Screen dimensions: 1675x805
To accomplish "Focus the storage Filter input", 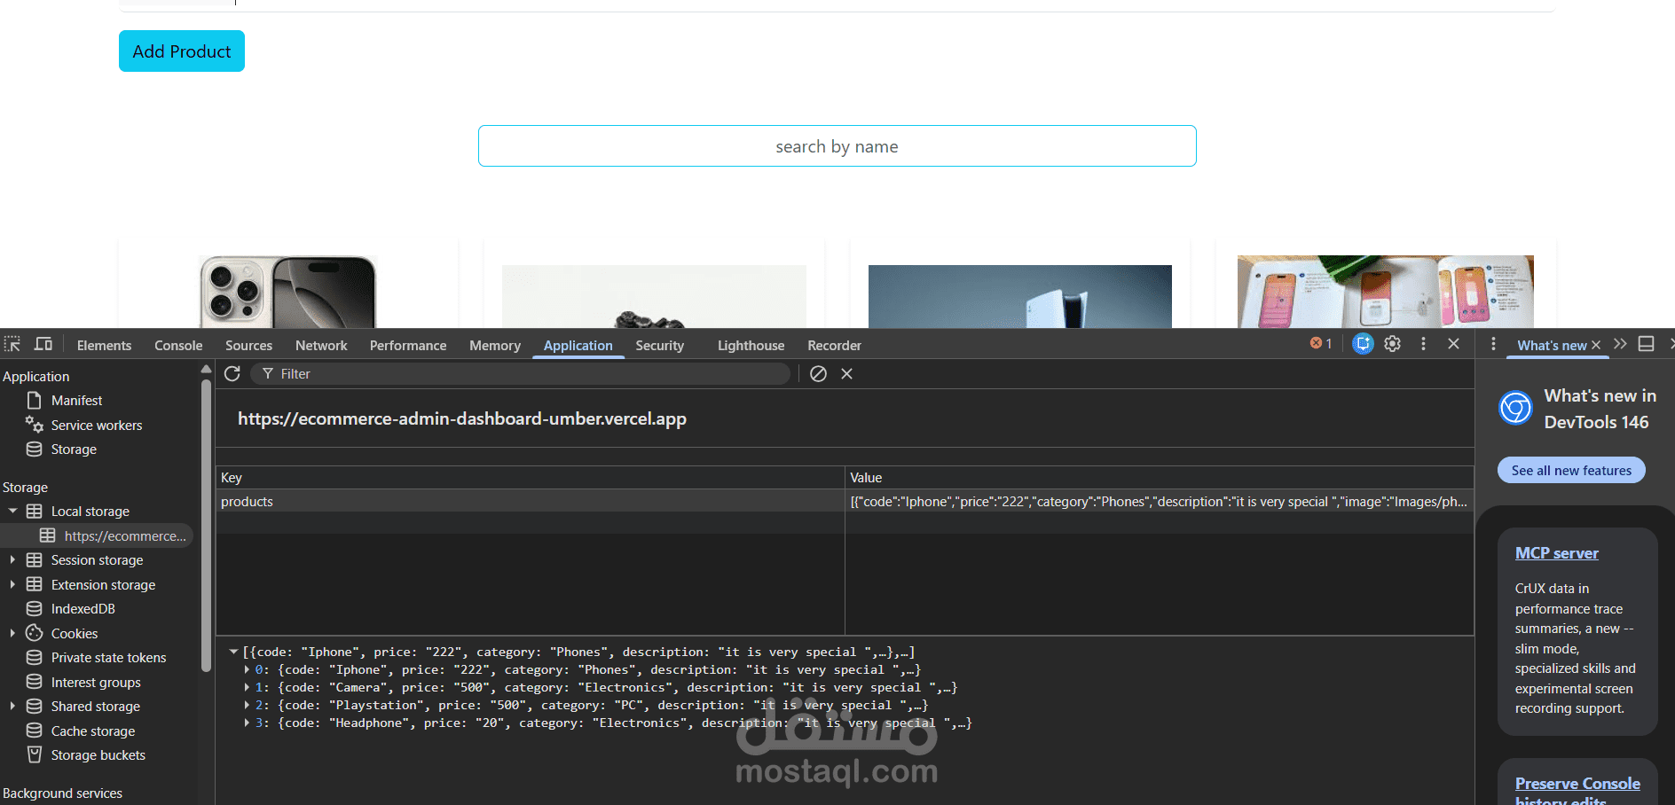I will (x=520, y=374).
